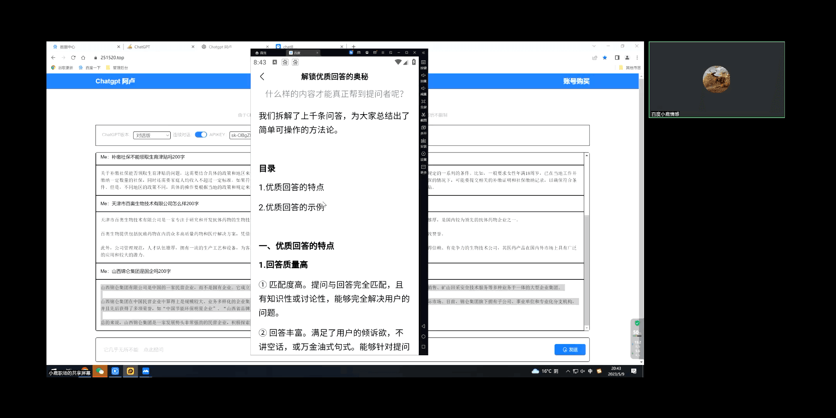Open the 百度一下 bookmark
The width and height of the screenshot is (836, 418).
(89, 68)
